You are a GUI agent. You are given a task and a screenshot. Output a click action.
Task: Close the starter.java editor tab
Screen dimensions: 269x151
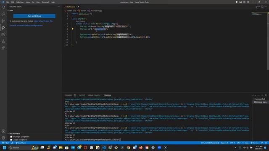coord(79,7)
